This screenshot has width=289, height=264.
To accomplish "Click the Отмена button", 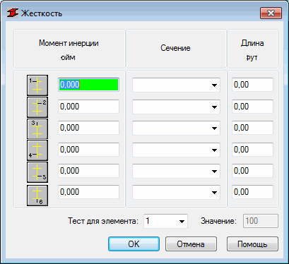I will tap(191, 244).
